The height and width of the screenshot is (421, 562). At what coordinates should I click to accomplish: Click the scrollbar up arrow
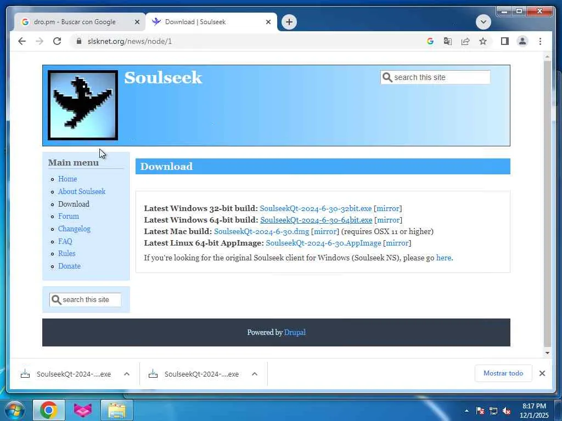pyautogui.click(x=547, y=56)
